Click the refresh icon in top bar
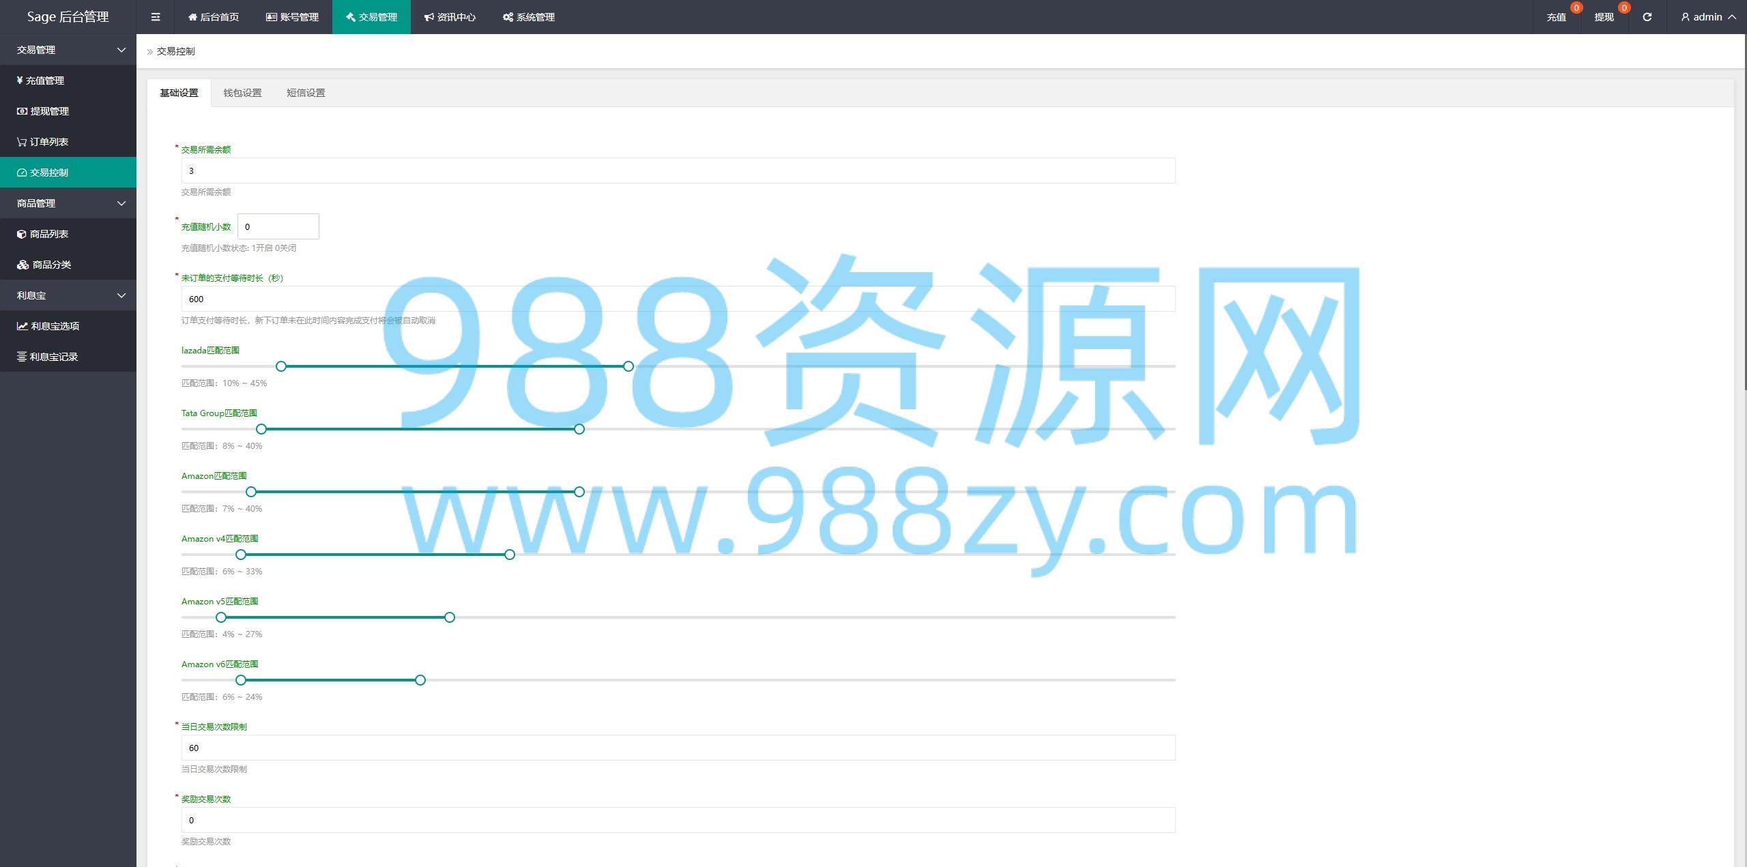The height and width of the screenshot is (867, 1747). (x=1647, y=17)
